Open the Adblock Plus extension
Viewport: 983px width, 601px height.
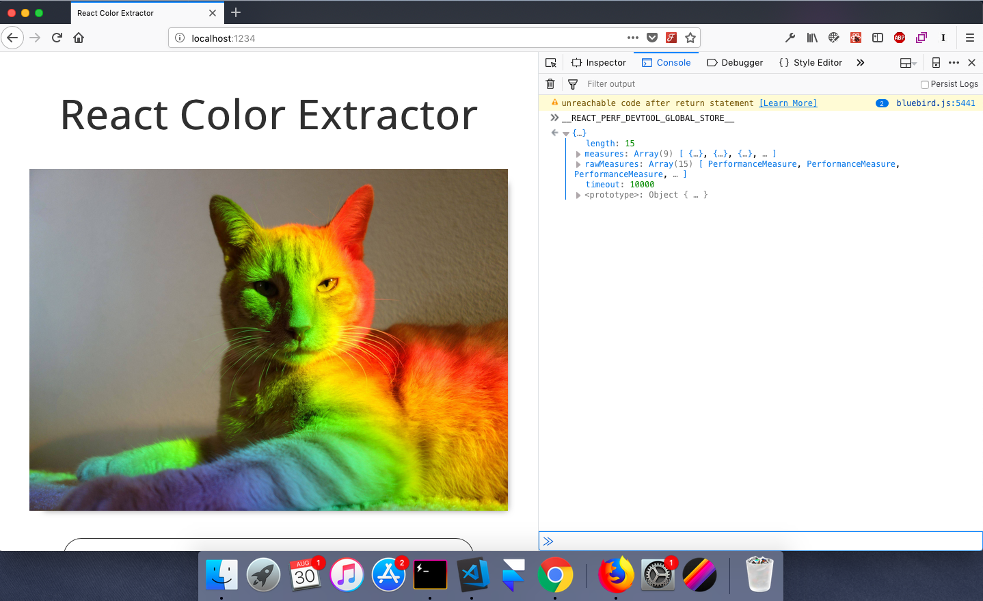click(x=900, y=38)
